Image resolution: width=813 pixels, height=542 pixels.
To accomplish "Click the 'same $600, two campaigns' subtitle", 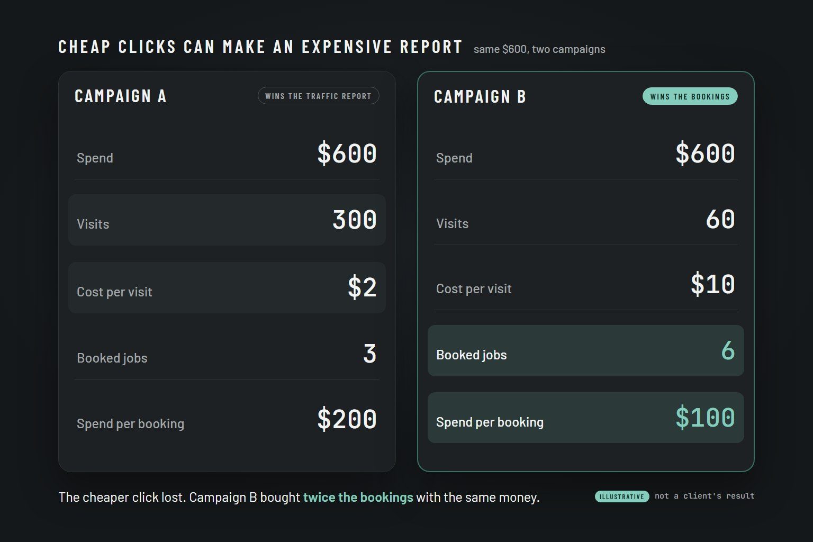I will [x=539, y=49].
